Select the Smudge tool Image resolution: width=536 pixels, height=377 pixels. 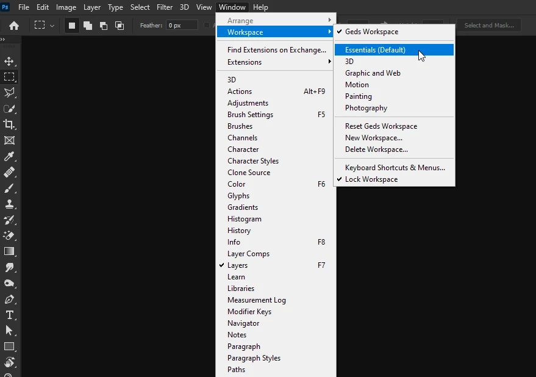tap(9, 267)
